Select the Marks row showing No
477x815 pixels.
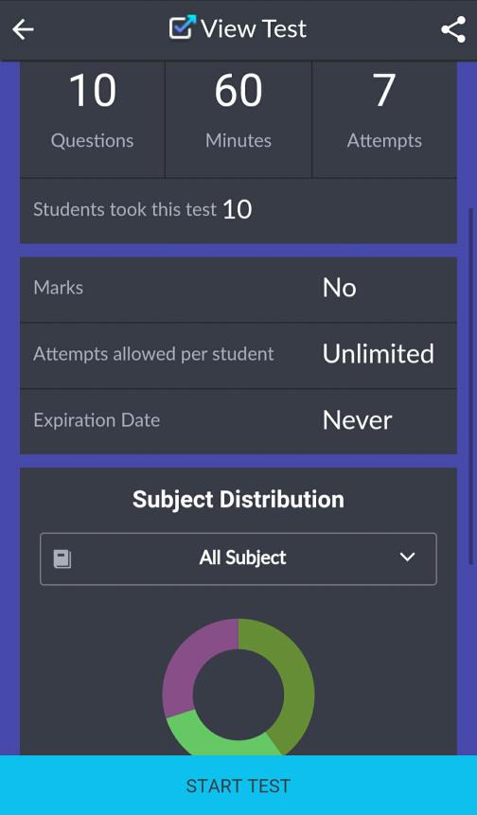(238, 289)
